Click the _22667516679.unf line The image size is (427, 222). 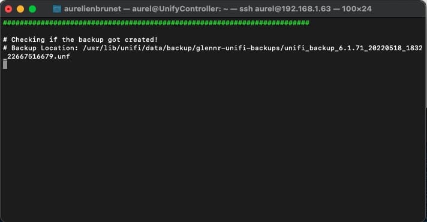37,56
